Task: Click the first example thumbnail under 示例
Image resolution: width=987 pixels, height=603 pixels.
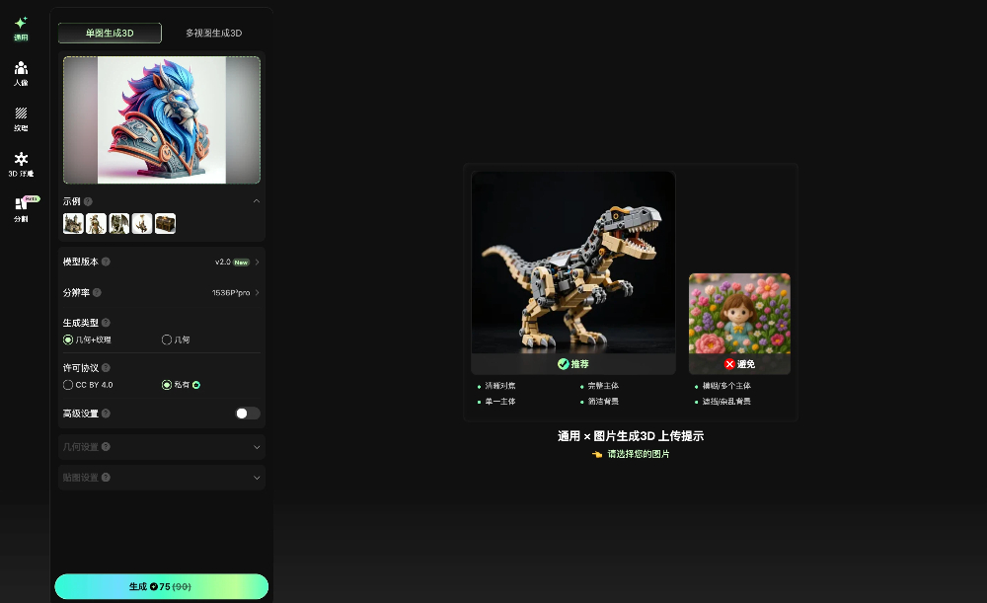Action: [x=73, y=223]
